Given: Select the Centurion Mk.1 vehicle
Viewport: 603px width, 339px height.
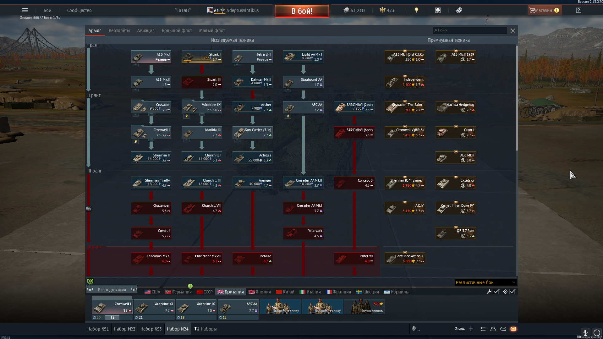Looking at the screenshot, I should [x=151, y=259].
